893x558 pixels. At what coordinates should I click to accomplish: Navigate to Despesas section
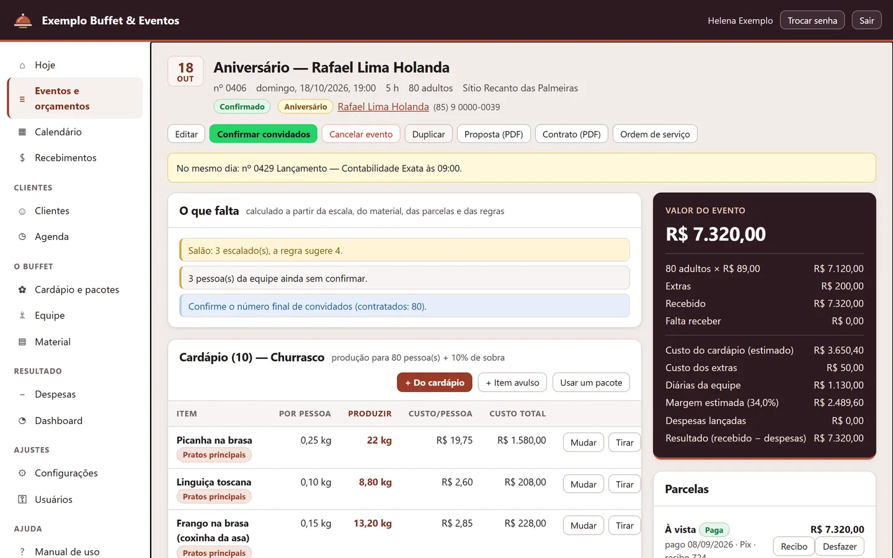(x=75, y=394)
